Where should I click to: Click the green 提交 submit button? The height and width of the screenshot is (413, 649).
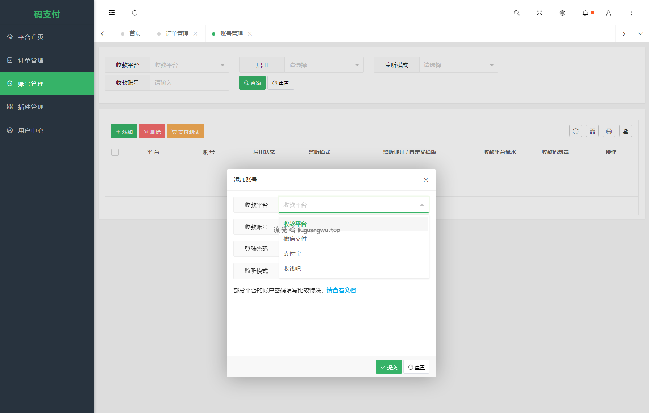coord(388,367)
